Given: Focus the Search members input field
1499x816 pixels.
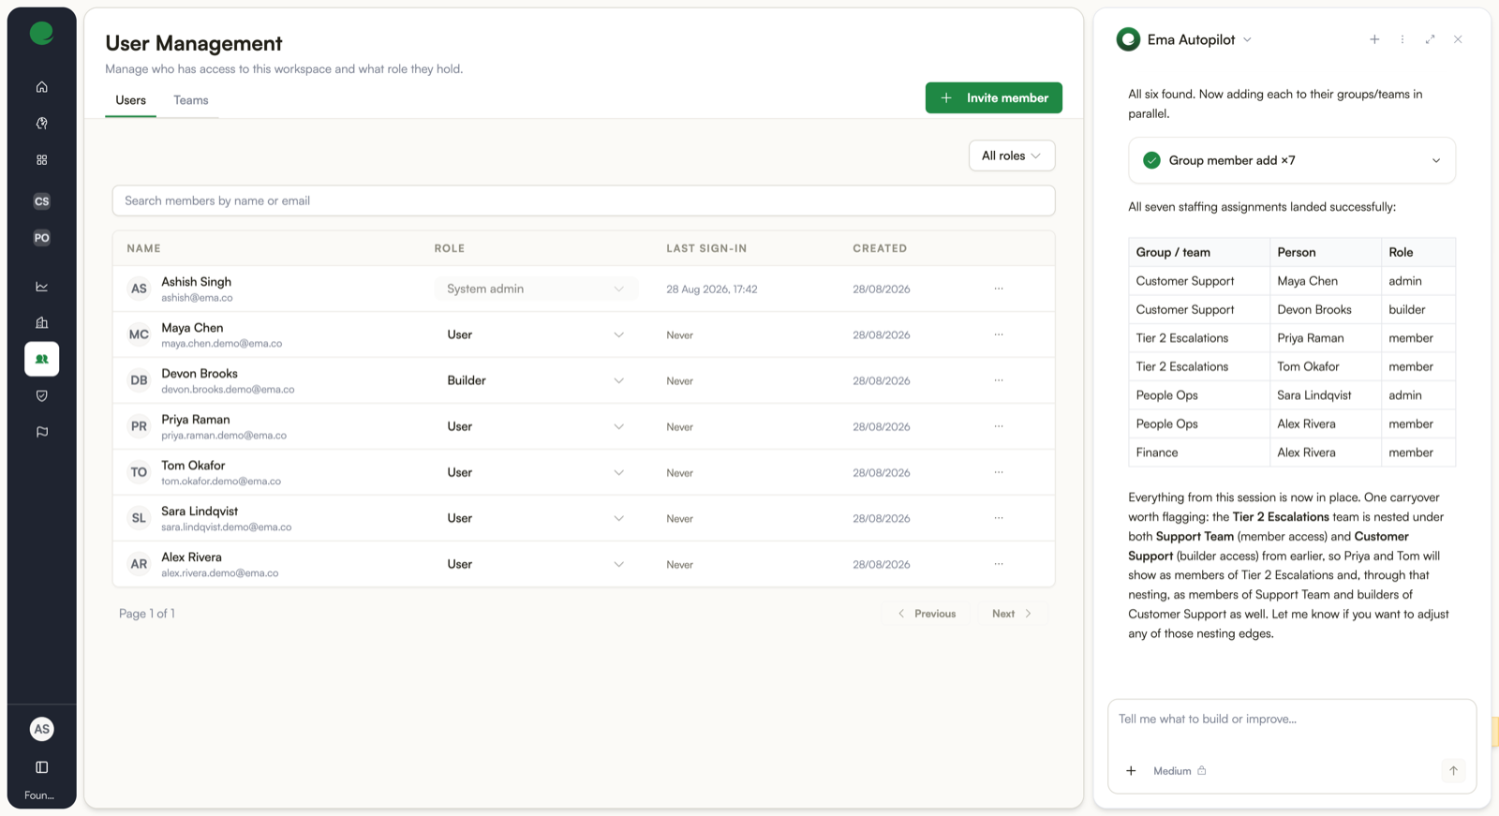Looking at the screenshot, I should pos(584,200).
